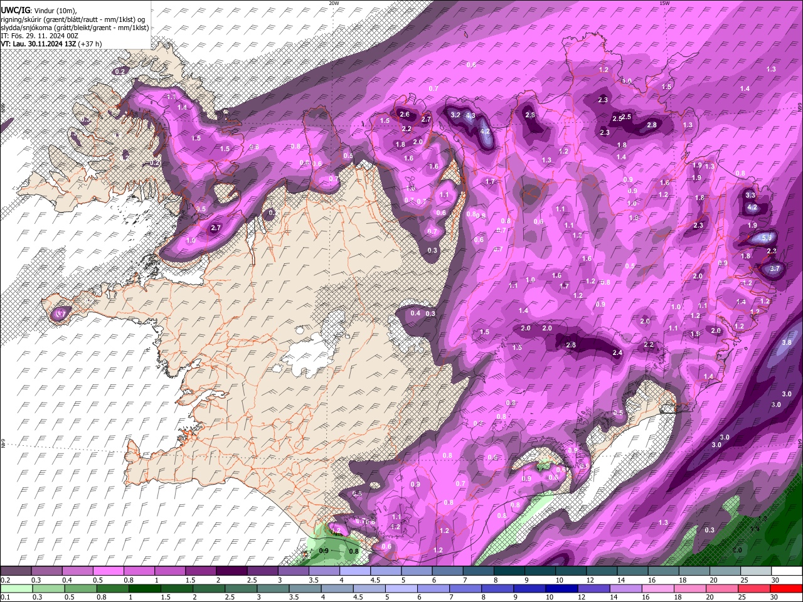Image resolution: width=803 pixels, height=602 pixels.
Task: Click the 'UWC/IG: Vindur (10m)' title line
Action: coord(39,11)
